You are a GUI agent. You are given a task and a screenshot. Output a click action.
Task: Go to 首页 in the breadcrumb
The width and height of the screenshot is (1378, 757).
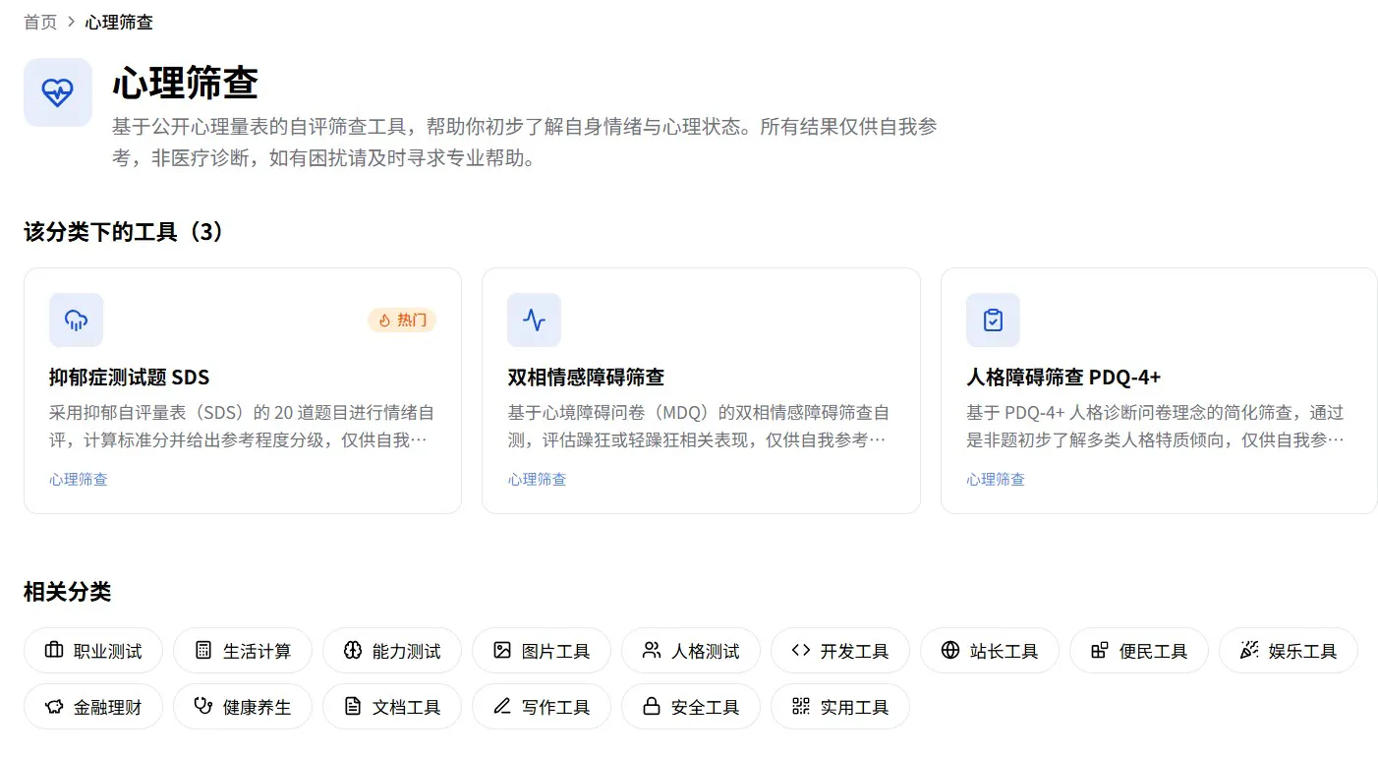[x=40, y=22]
